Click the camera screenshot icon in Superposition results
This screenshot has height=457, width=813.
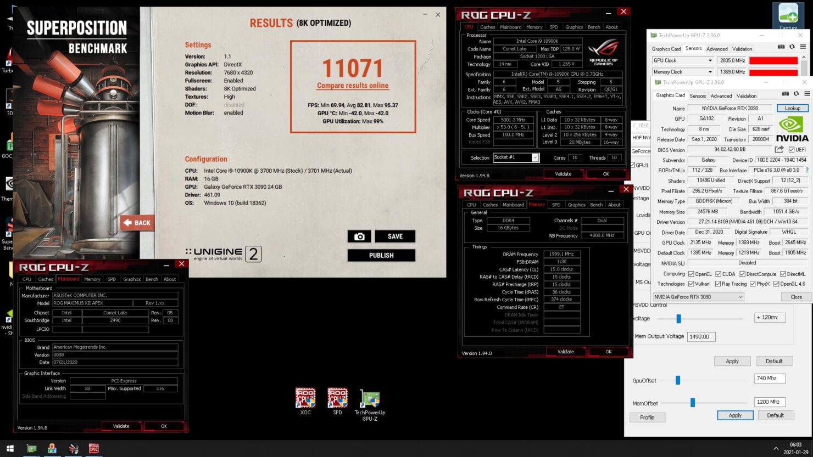(359, 236)
